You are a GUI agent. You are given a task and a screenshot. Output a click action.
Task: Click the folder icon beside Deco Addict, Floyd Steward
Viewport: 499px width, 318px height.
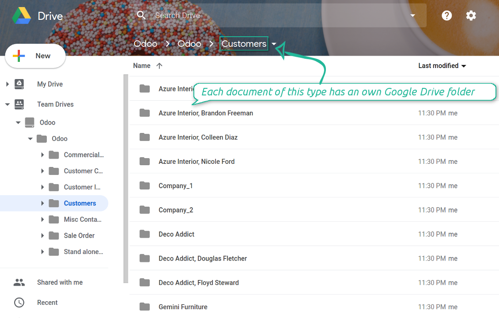(x=144, y=283)
